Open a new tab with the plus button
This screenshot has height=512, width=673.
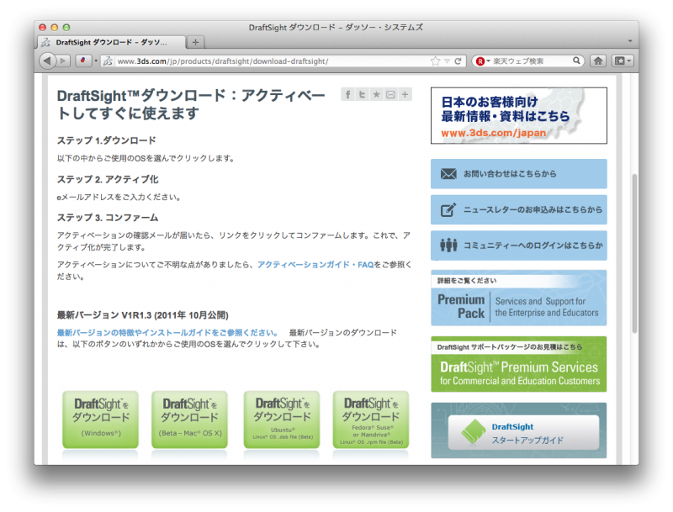[x=195, y=42]
